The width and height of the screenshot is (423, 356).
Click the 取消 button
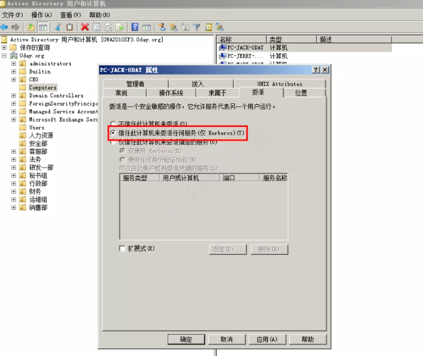[227, 340]
